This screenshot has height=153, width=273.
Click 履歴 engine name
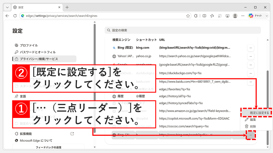(121, 96)
